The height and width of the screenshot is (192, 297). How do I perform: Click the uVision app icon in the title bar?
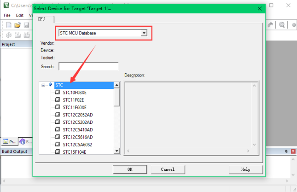point(6,5)
